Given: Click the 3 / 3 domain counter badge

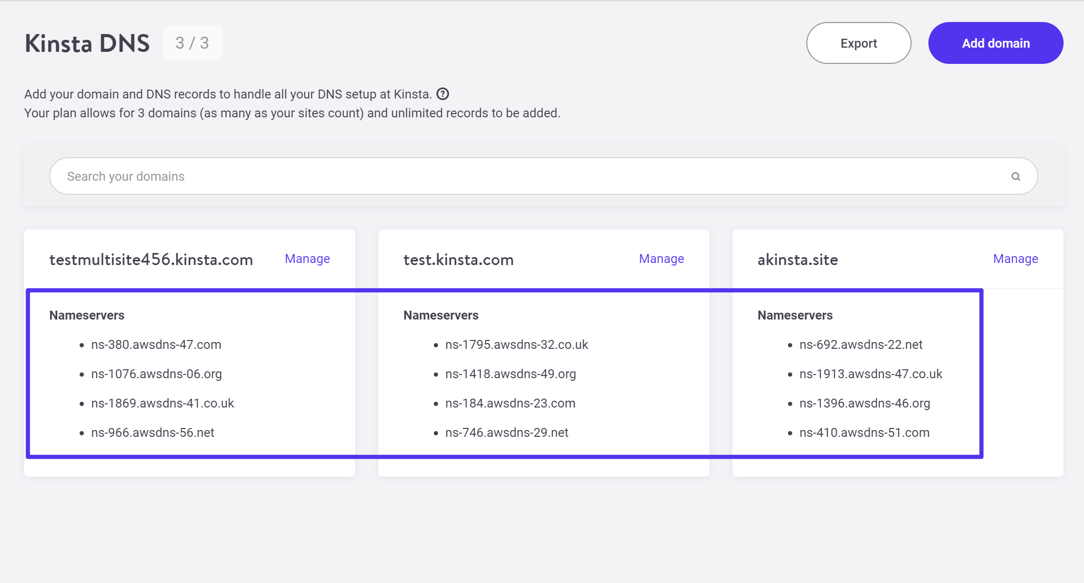Looking at the screenshot, I should pos(192,43).
